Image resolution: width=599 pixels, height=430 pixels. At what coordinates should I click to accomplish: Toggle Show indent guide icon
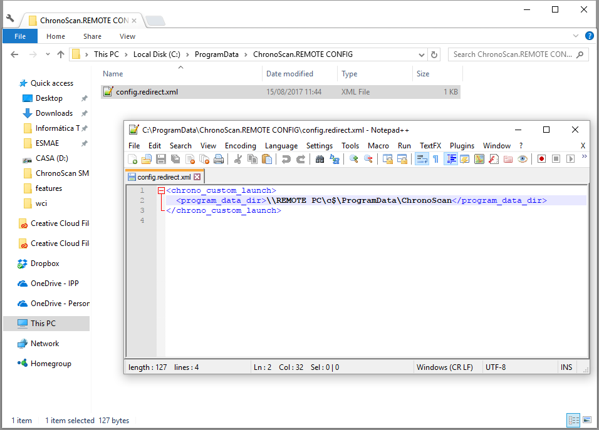click(451, 159)
